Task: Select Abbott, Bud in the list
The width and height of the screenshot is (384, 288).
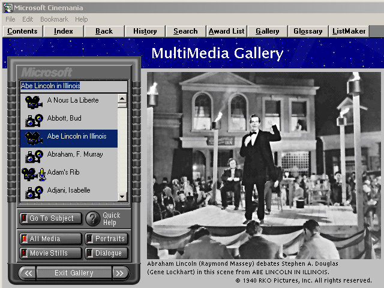Action: coord(69,120)
